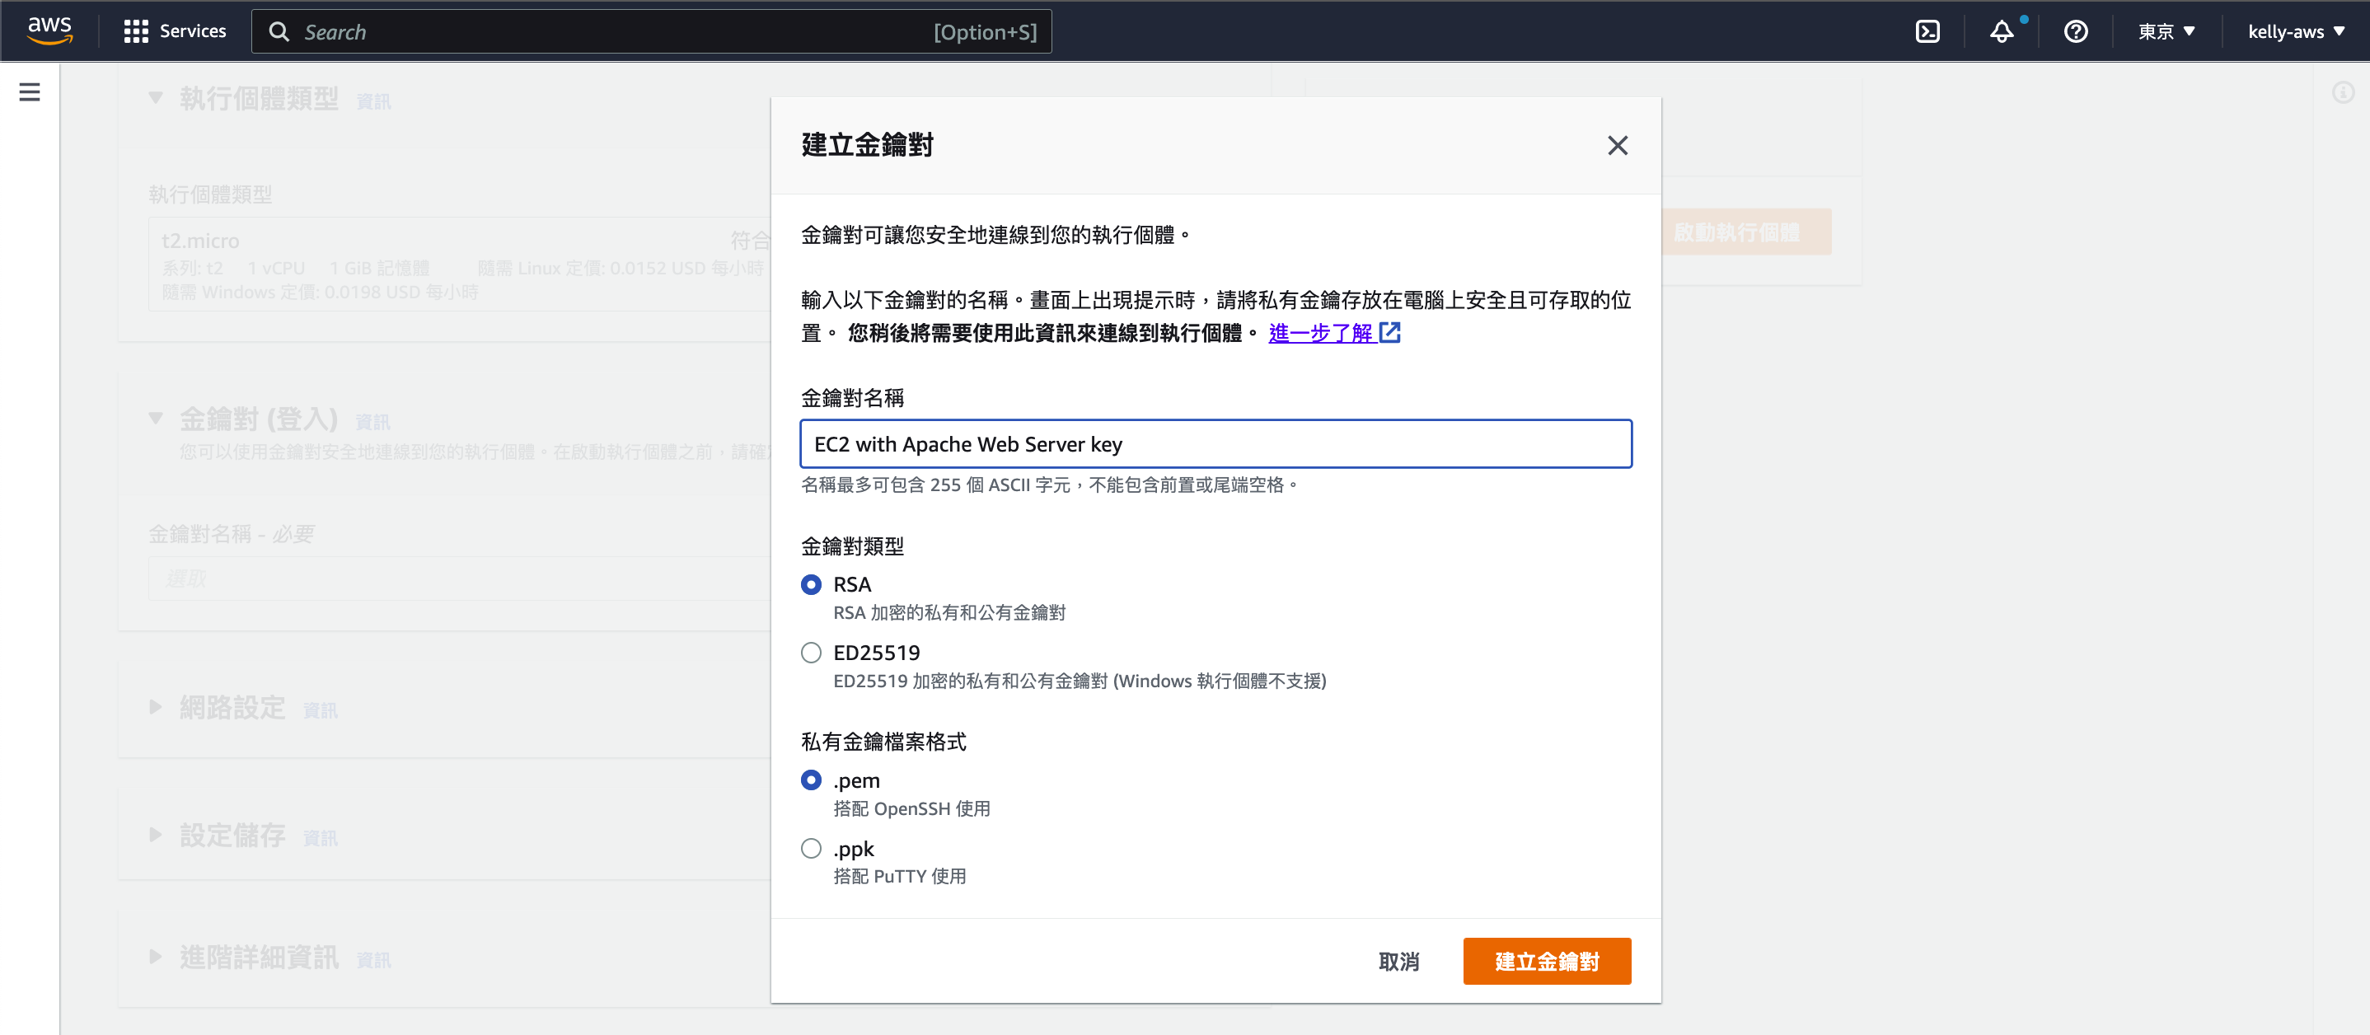The height and width of the screenshot is (1035, 2370).
Task: Expand the 網路設定 section
Action: click(156, 706)
